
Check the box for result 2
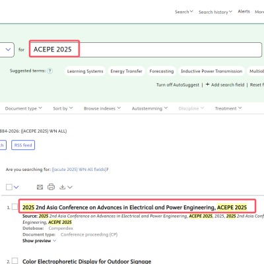point(15,261)
